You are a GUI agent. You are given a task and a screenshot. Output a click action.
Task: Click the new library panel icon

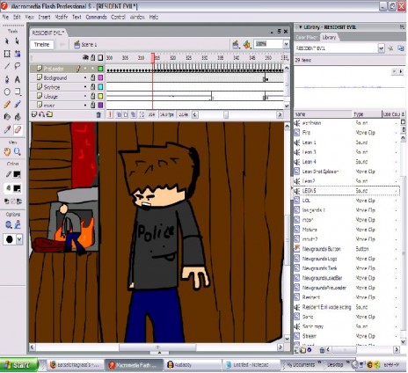pyautogui.click(x=401, y=48)
